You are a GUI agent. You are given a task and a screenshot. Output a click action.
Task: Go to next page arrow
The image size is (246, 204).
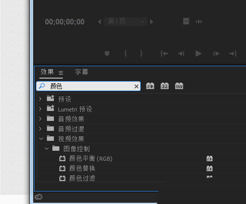(x=152, y=21)
